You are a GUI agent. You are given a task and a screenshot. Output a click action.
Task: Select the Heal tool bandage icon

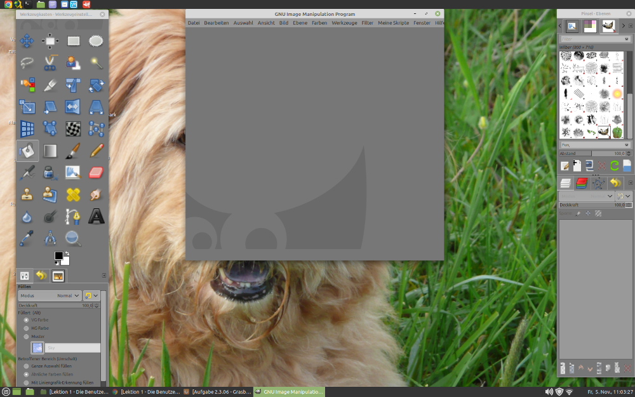point(73,195)
